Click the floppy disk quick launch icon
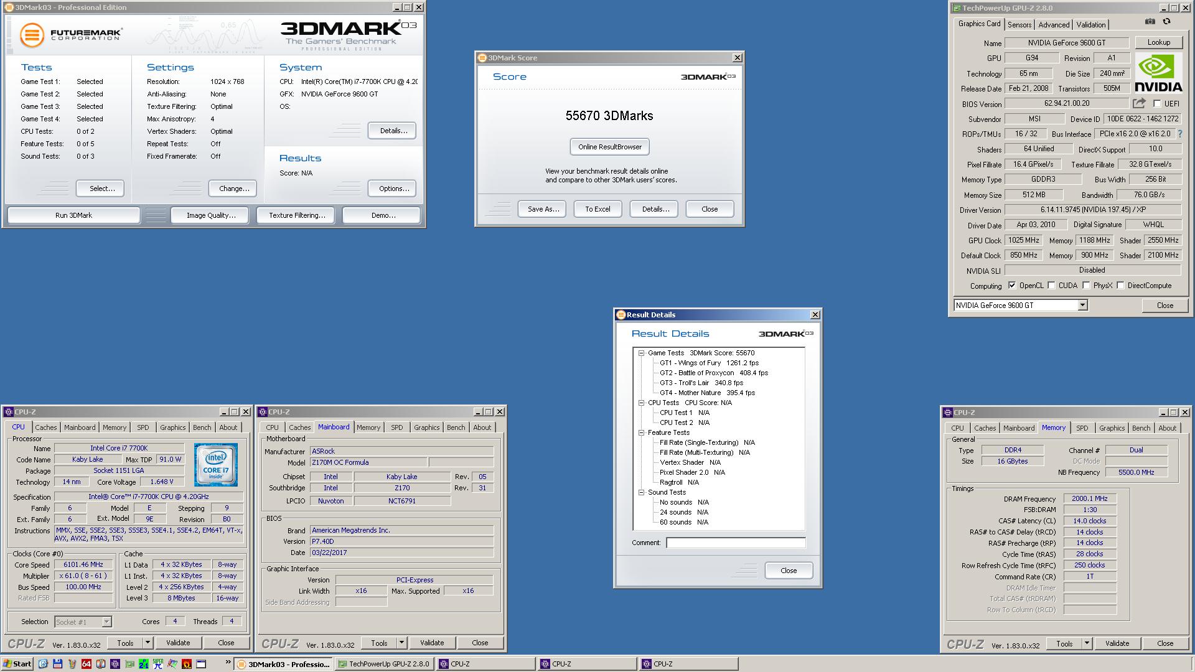1195x672 pixels. point(57,664)
